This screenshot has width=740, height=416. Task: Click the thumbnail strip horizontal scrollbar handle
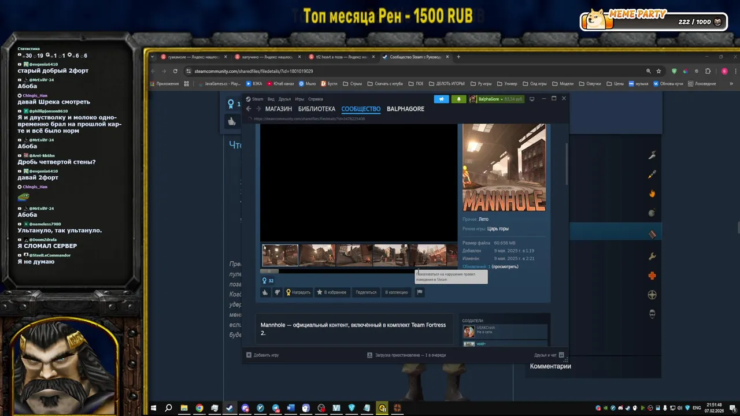point(269,271)
